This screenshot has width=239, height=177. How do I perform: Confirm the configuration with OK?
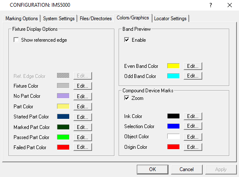[152, 169]
